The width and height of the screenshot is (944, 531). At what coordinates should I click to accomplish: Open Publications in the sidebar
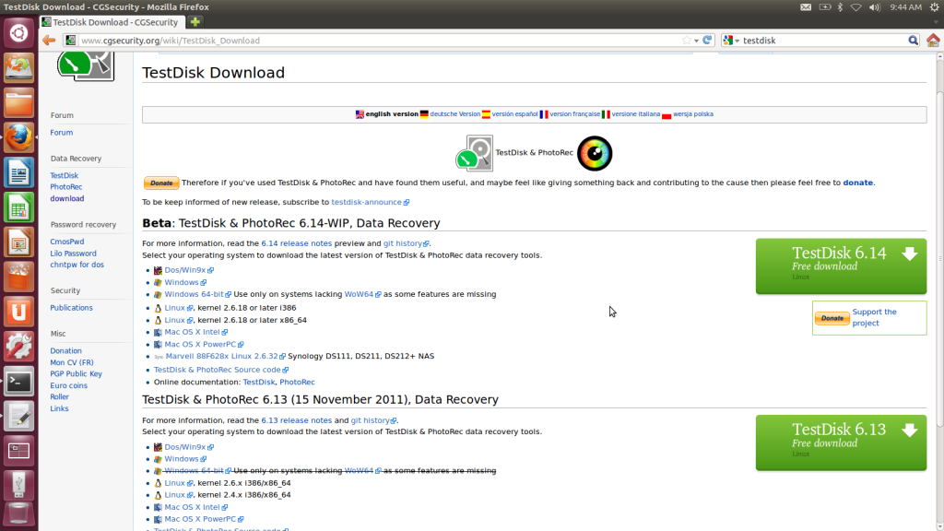pos(72,308)
